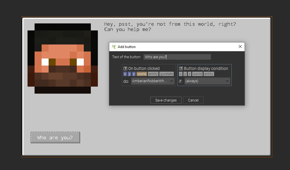
Task: Toggle the orange world tag under On button clicked
Action: pyautogui.click(x=141, y=74)
